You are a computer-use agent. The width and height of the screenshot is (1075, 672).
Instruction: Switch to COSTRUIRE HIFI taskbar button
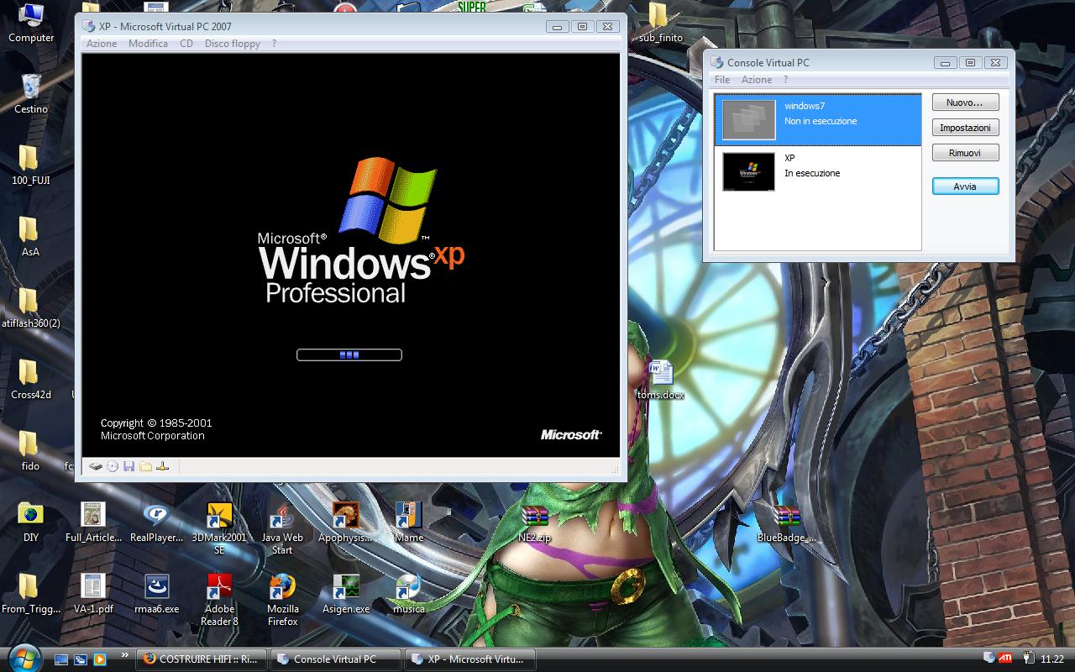pyautogui.click(x=202, y=659)
